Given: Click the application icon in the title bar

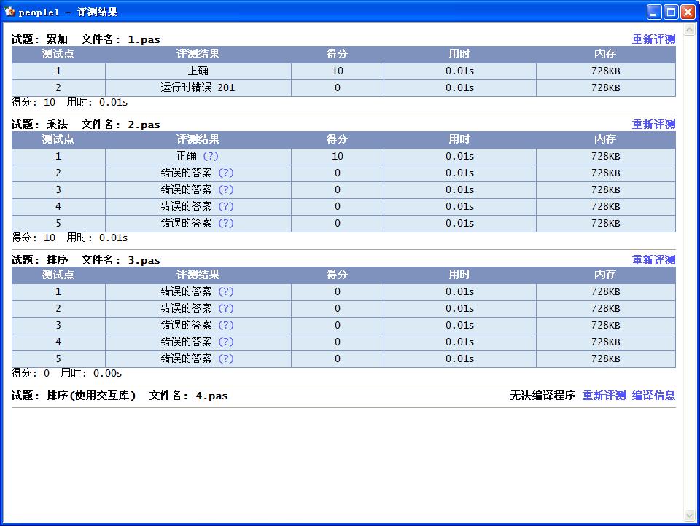Looking at the screenshot, I should [9, 11].
